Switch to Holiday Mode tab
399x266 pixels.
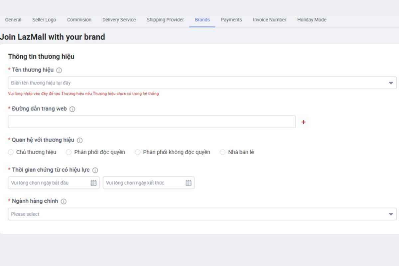click(x=312, y=20)
